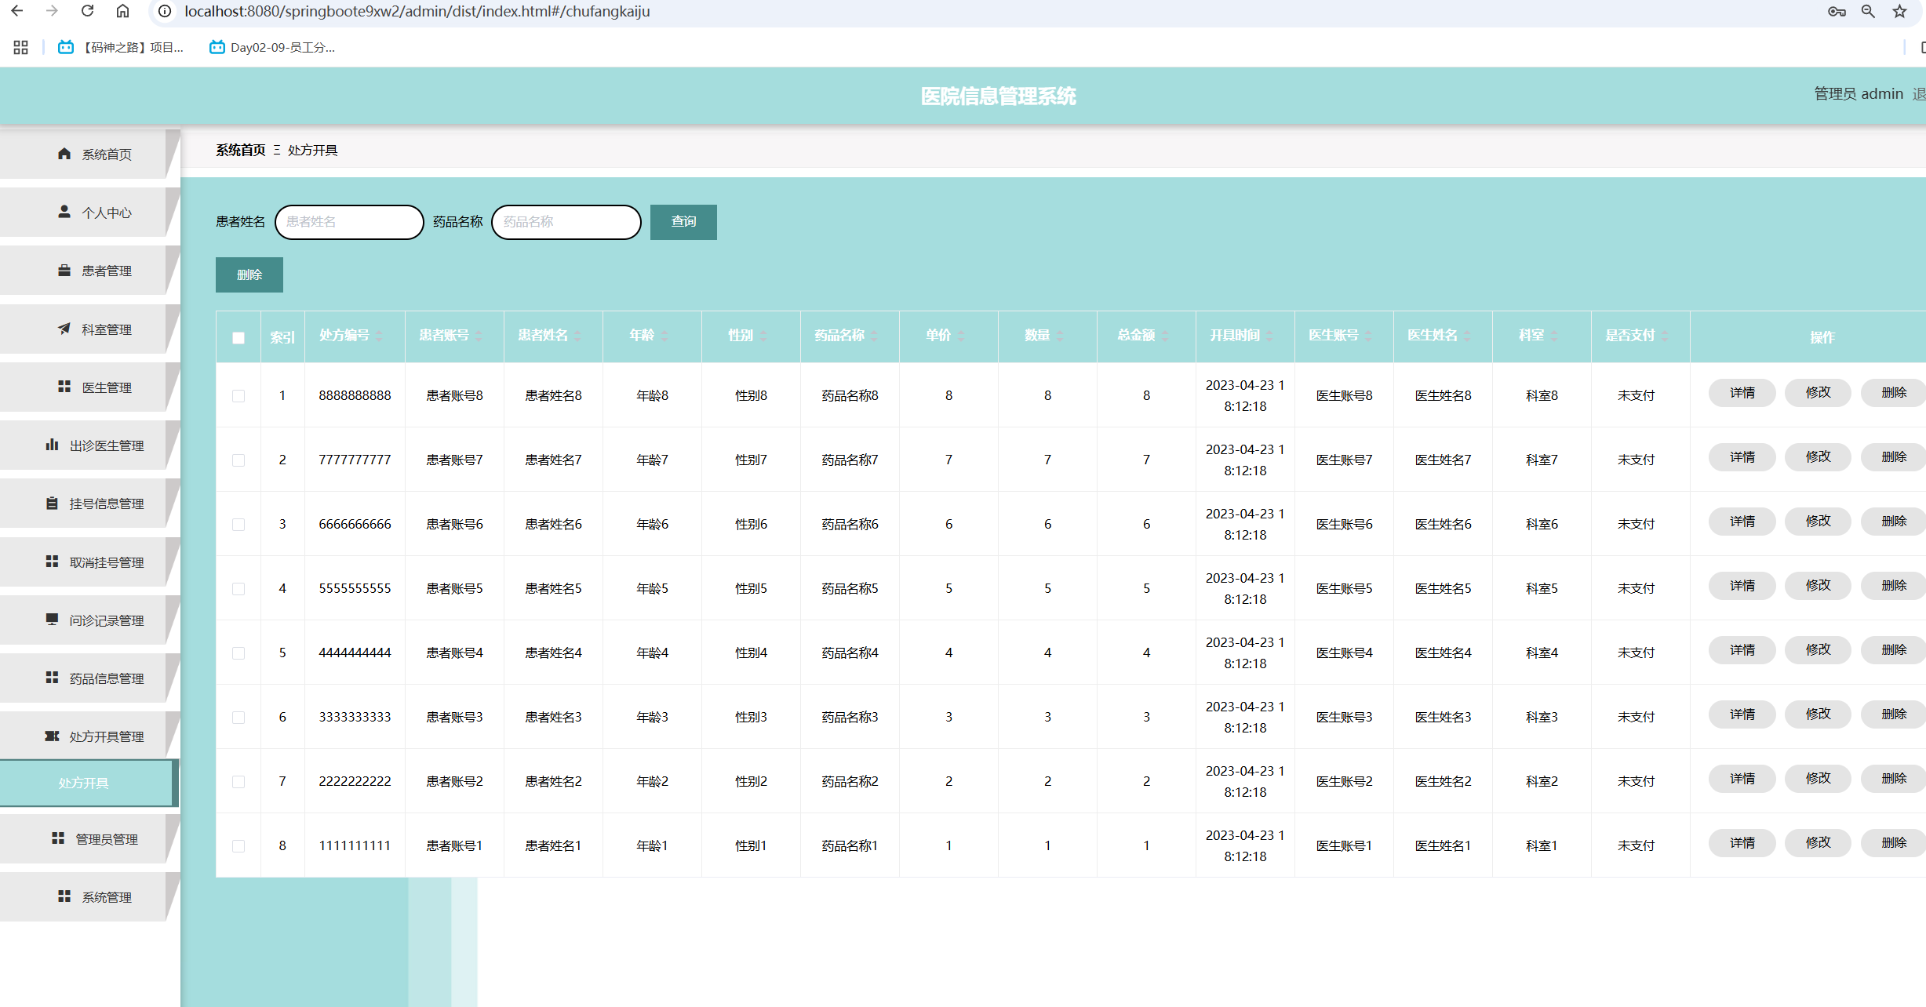
Task: Sort by the 患者账号 column arrows
Action: pos(479,336)
